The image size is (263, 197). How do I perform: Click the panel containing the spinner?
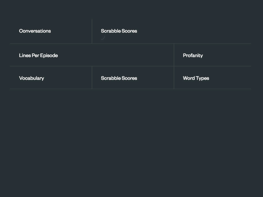(131, 33)
